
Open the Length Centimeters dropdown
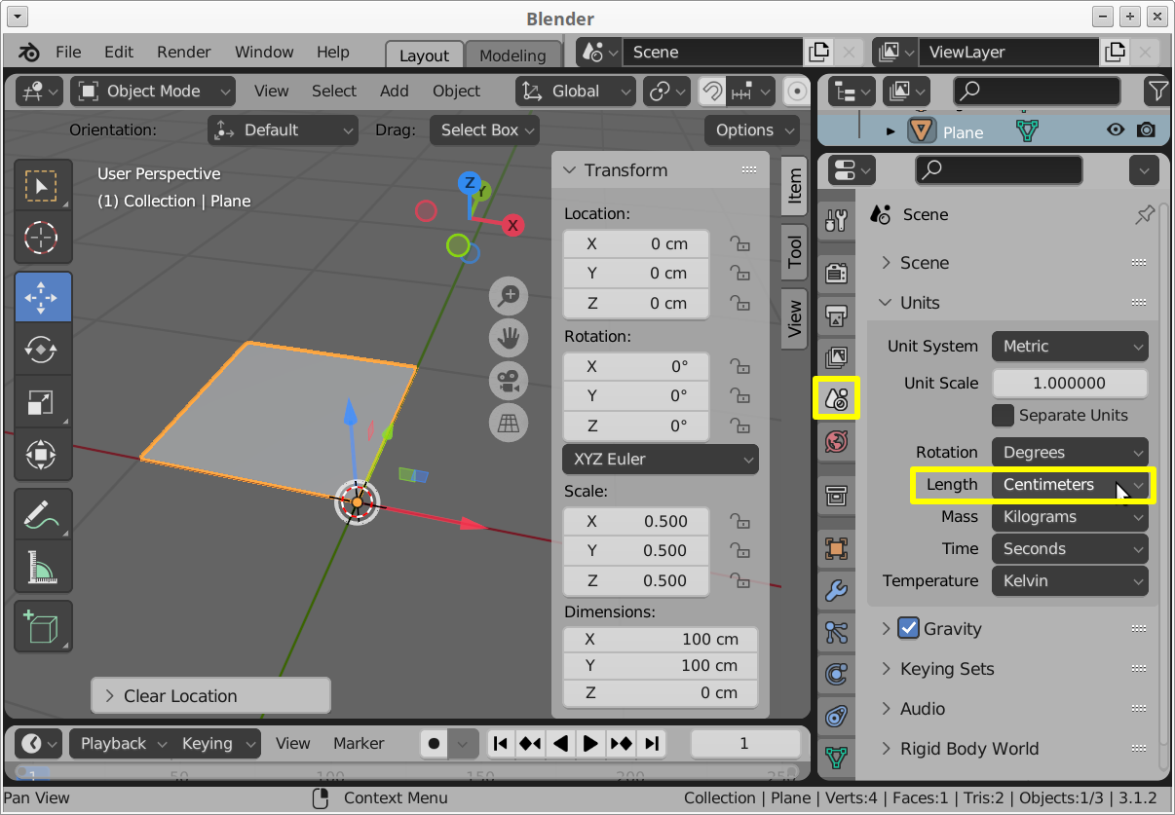pos(1070,484)
